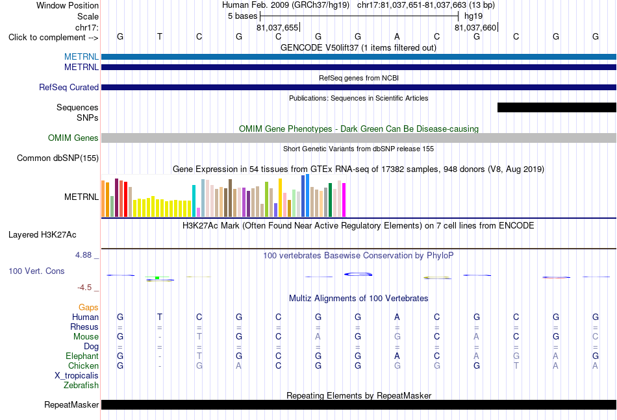Click the 'RefSeq genes from NCBI' title

coord(359,78)
